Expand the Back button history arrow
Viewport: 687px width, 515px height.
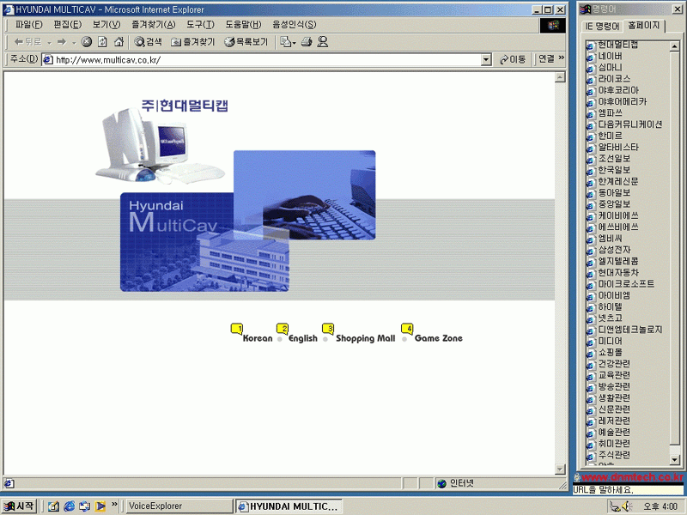click(x=49, y=42)
